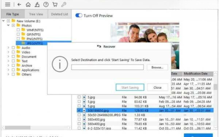The image size is (219, 137).
Task: Expand the Applications tree node
Action: (x=8, y=70)
